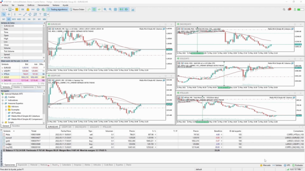
Task: Expand the Advisors folder
Action: [6, 106]
